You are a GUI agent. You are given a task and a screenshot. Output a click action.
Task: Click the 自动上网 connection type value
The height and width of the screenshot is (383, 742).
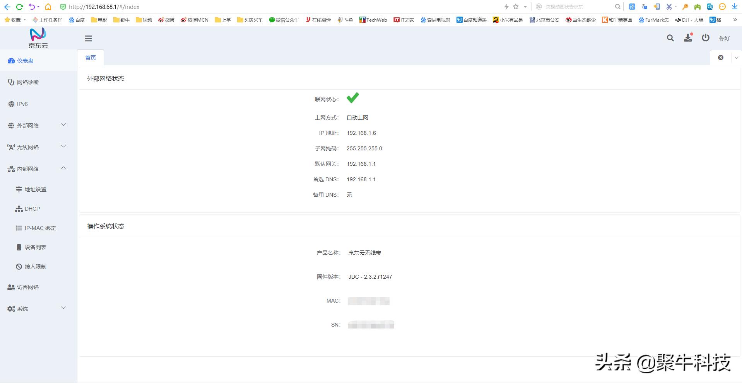pos(357,117)
